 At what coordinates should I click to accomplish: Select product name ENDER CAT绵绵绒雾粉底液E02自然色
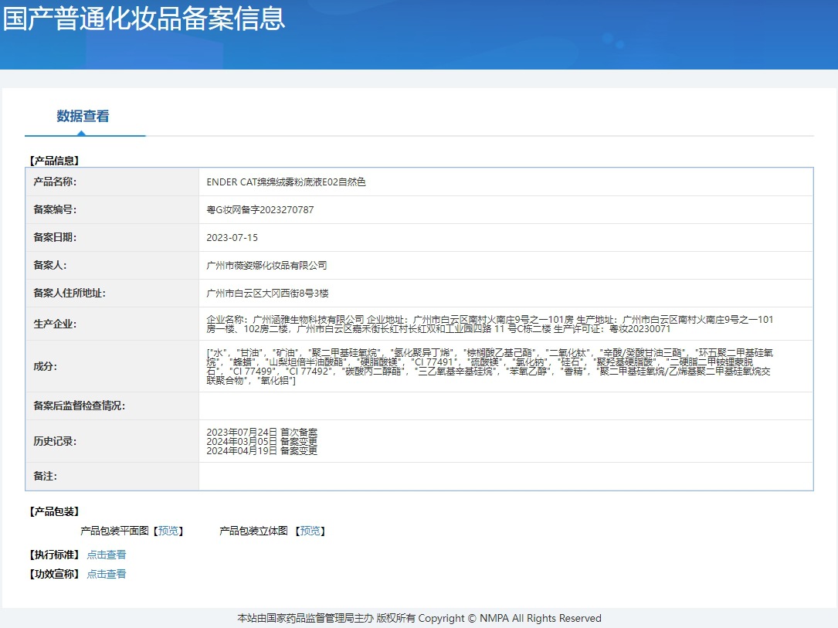(286, 182)
